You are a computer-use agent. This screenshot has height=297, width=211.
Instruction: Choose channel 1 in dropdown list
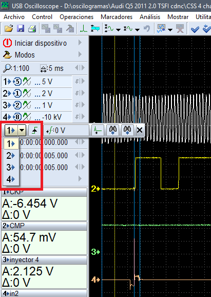point(11,144)
